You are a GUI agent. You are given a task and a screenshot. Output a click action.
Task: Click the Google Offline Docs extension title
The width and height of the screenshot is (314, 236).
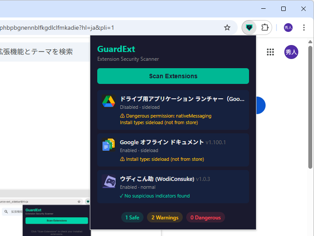[162, 142]
